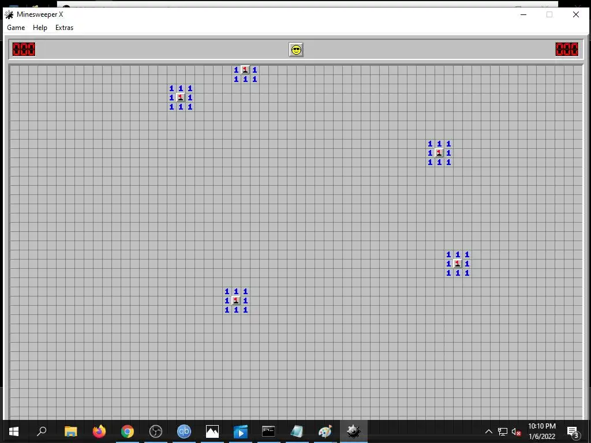Image resolution: width=591 pixels, height=443 pixels.
Task: Open the Help menu
Action: pos(40,28)
